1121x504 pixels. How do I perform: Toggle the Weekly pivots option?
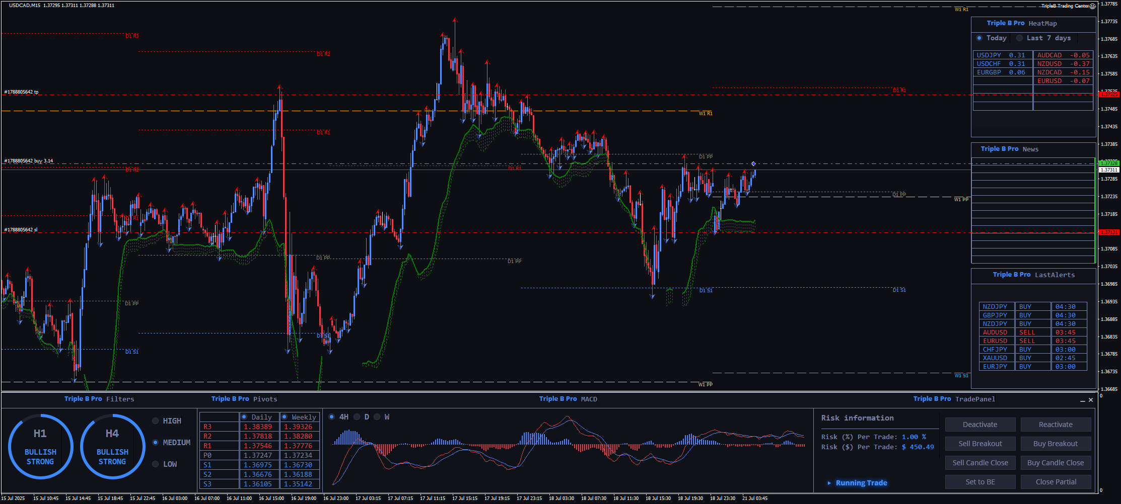point(285,417)
